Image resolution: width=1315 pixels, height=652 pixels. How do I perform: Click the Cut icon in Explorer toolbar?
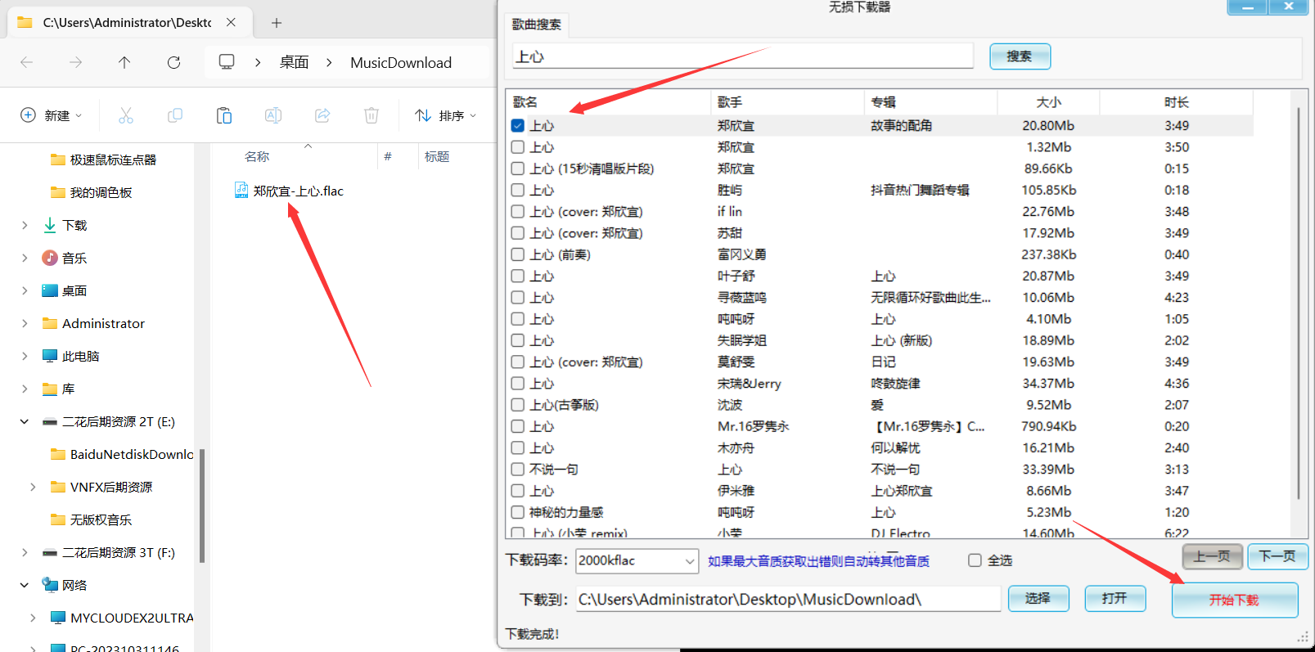click(x=125, y=115)
